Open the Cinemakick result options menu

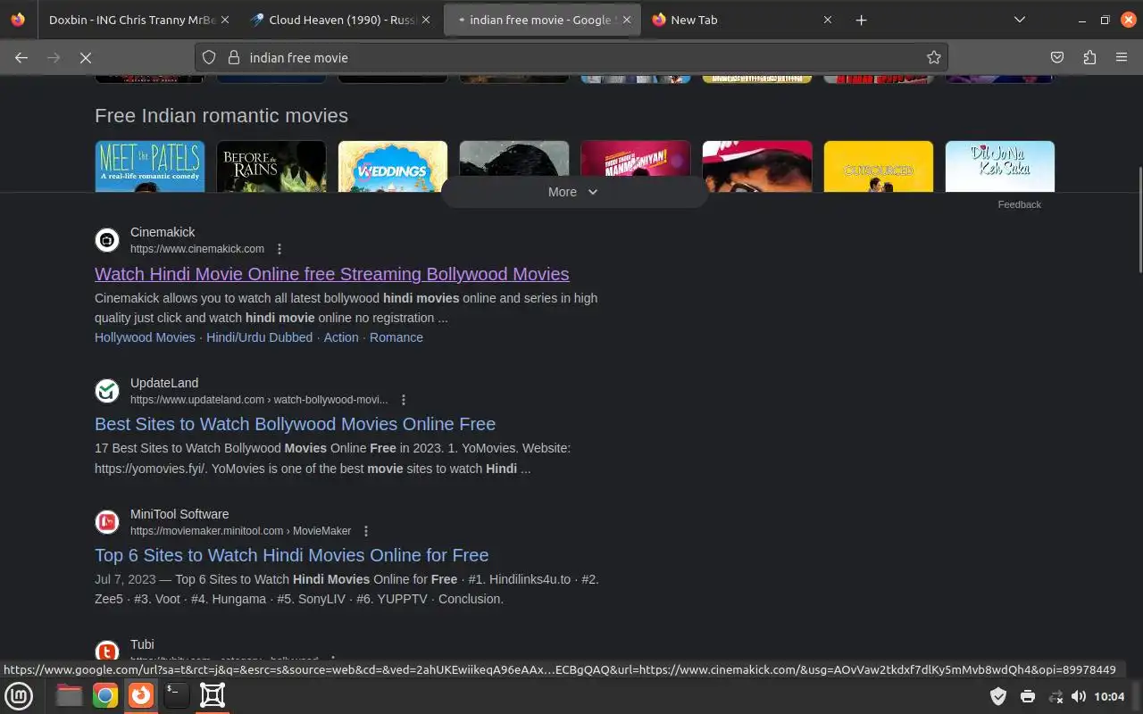(x=279, y=249)
